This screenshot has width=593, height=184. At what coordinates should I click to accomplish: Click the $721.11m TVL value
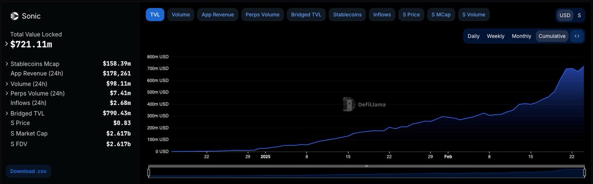coord(31,45)
